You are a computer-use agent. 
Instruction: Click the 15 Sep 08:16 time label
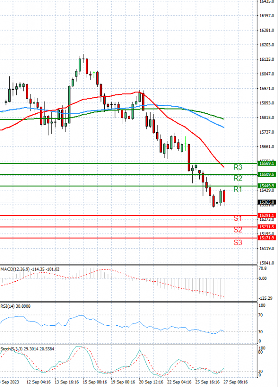95,382
